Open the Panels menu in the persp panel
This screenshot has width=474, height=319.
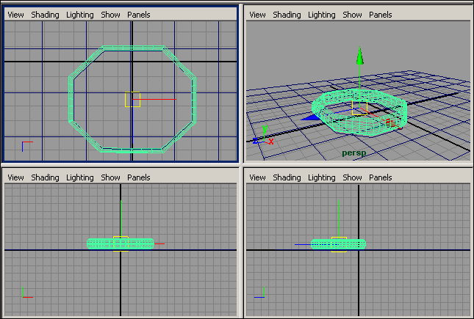pyautogui.click(x=380, y=15)
